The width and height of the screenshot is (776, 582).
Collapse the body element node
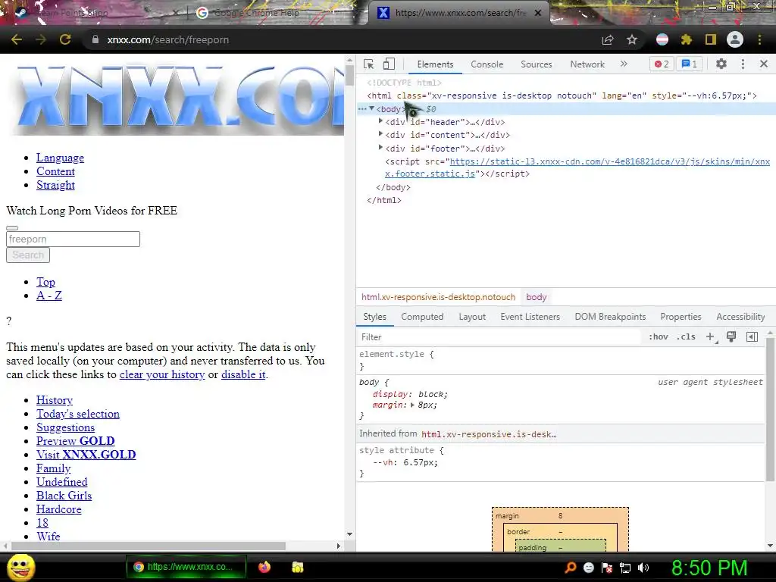[x=371, y=109]
